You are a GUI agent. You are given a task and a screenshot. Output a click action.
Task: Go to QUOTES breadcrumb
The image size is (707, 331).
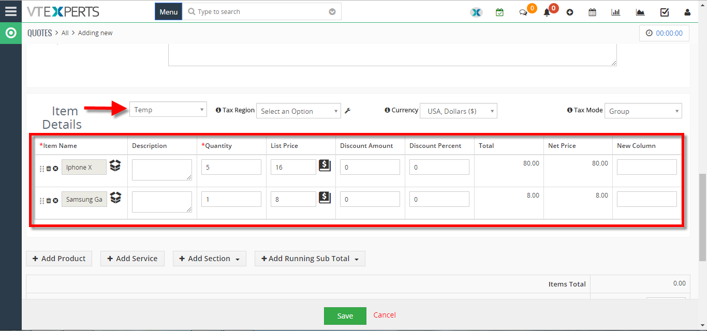point(40,33)
